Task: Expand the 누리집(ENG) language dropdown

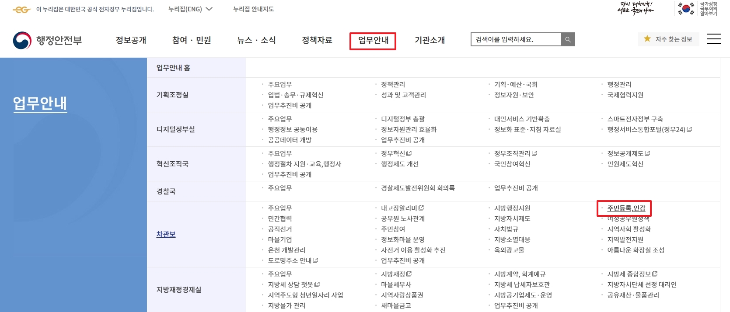Action: point(190,9)
